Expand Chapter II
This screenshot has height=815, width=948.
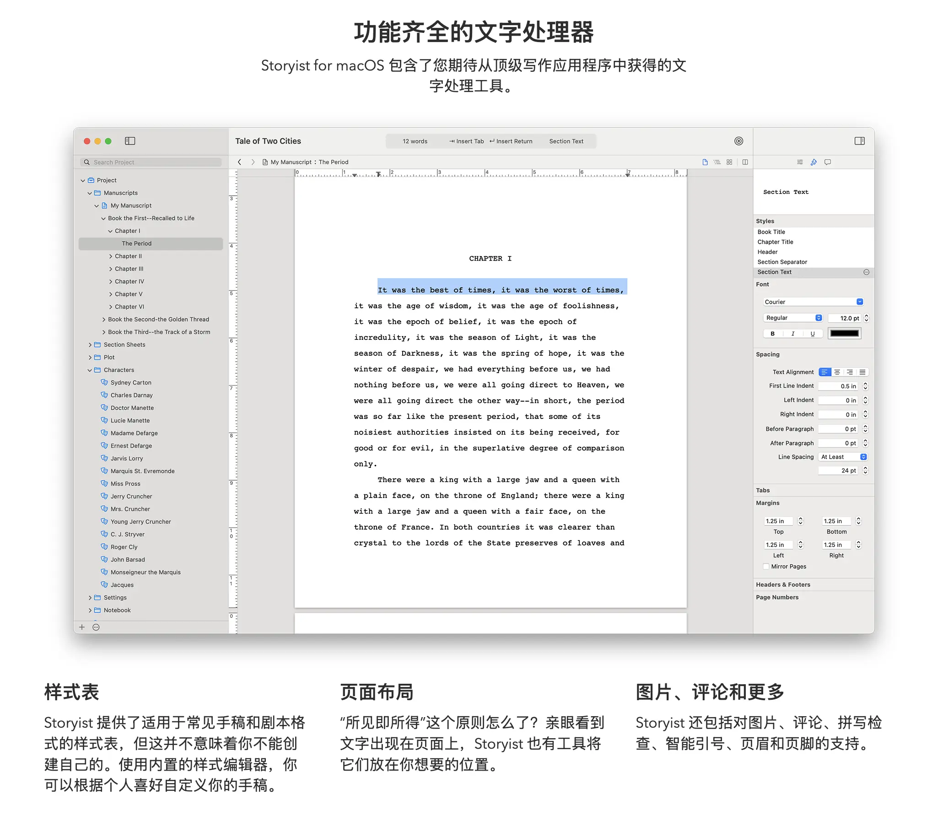click(x=110, y=256)
